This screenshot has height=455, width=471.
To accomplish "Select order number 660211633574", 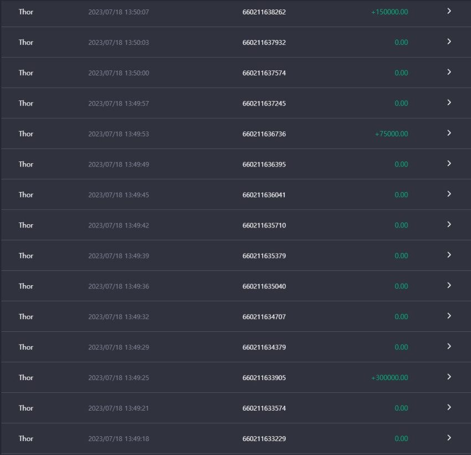I will 264,408.
